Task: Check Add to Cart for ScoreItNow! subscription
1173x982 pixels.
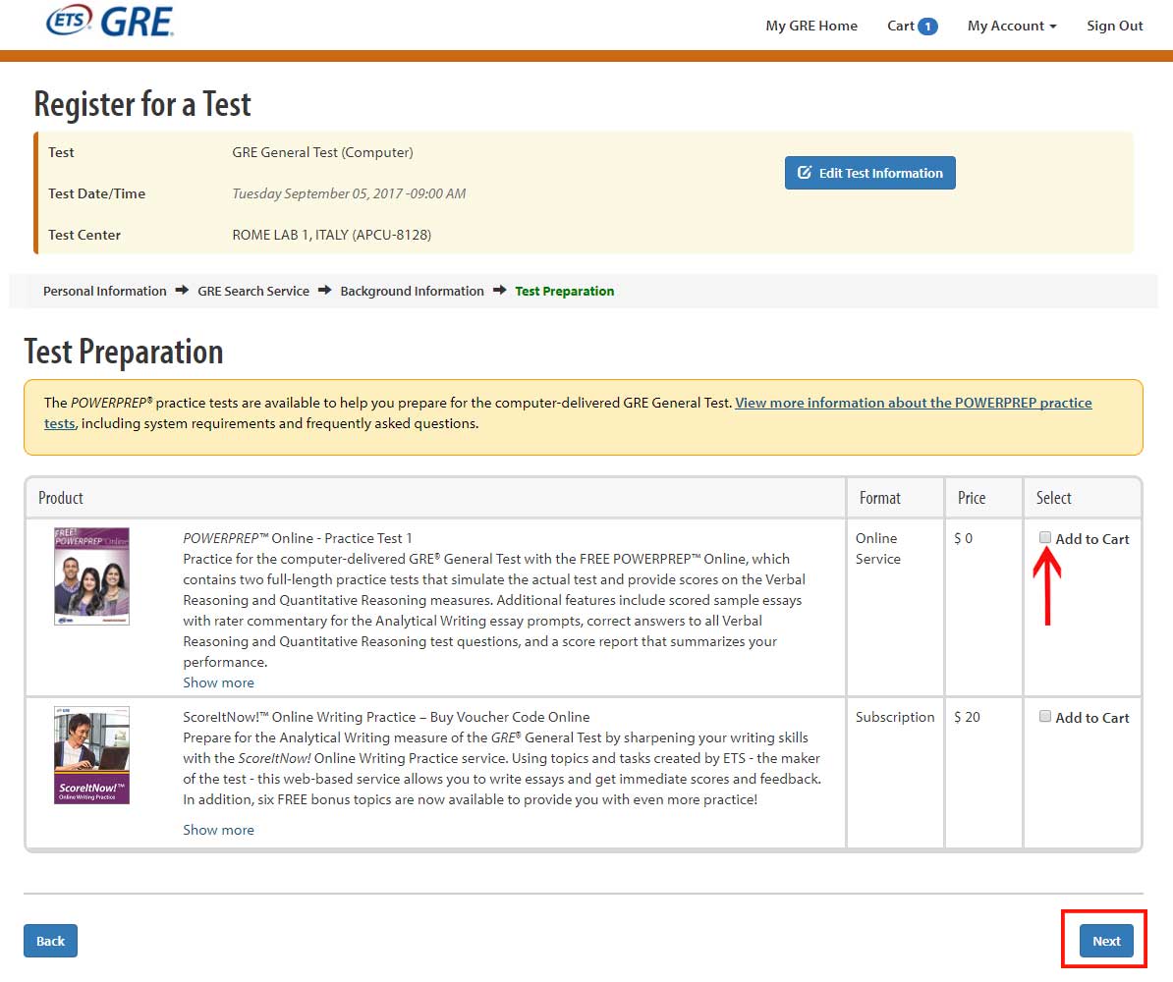Action: [1045, 717]
